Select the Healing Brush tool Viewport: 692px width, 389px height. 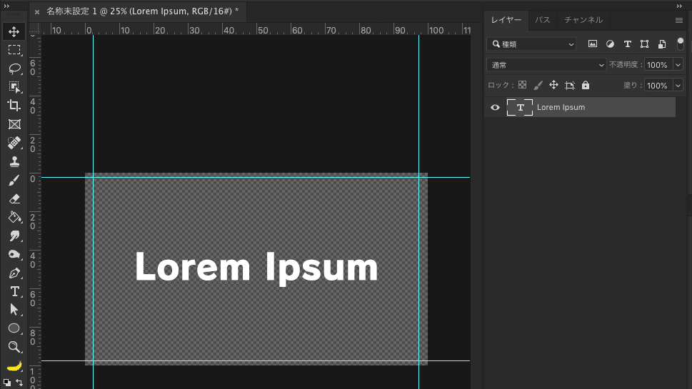click(x=14, y=143)
